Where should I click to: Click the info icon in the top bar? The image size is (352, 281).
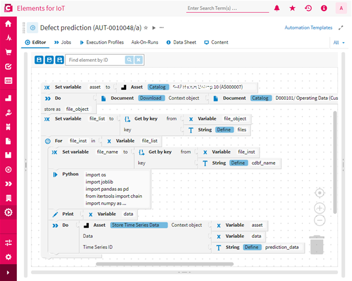(x=324, y=8)
